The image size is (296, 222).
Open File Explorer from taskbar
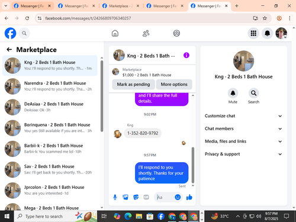pos(139,216)
